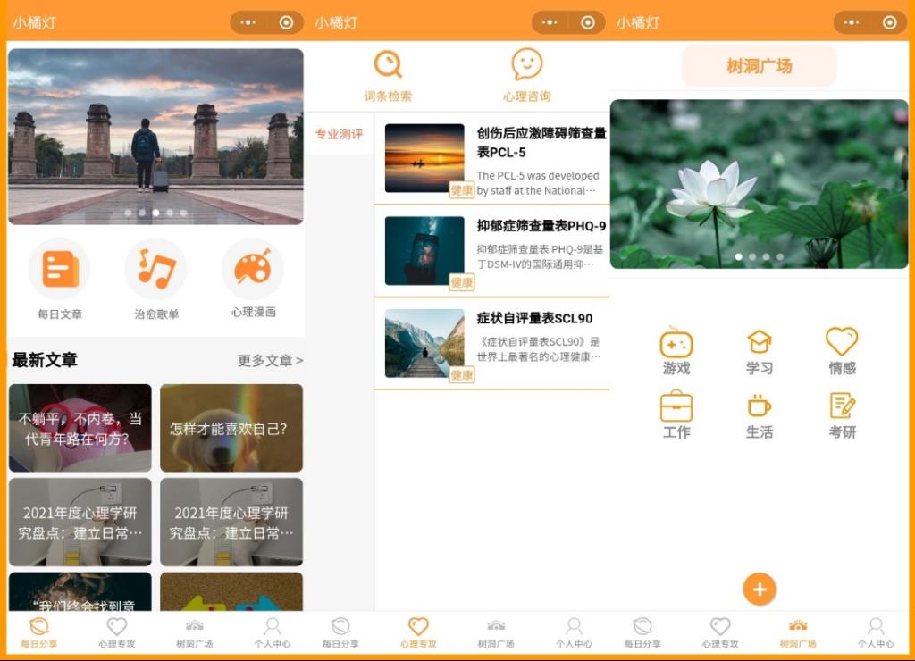The image size is (915, 661).
Task: Open the 工作 briefcase category icon
Action: pyautogui.click(x=676, y=406)
